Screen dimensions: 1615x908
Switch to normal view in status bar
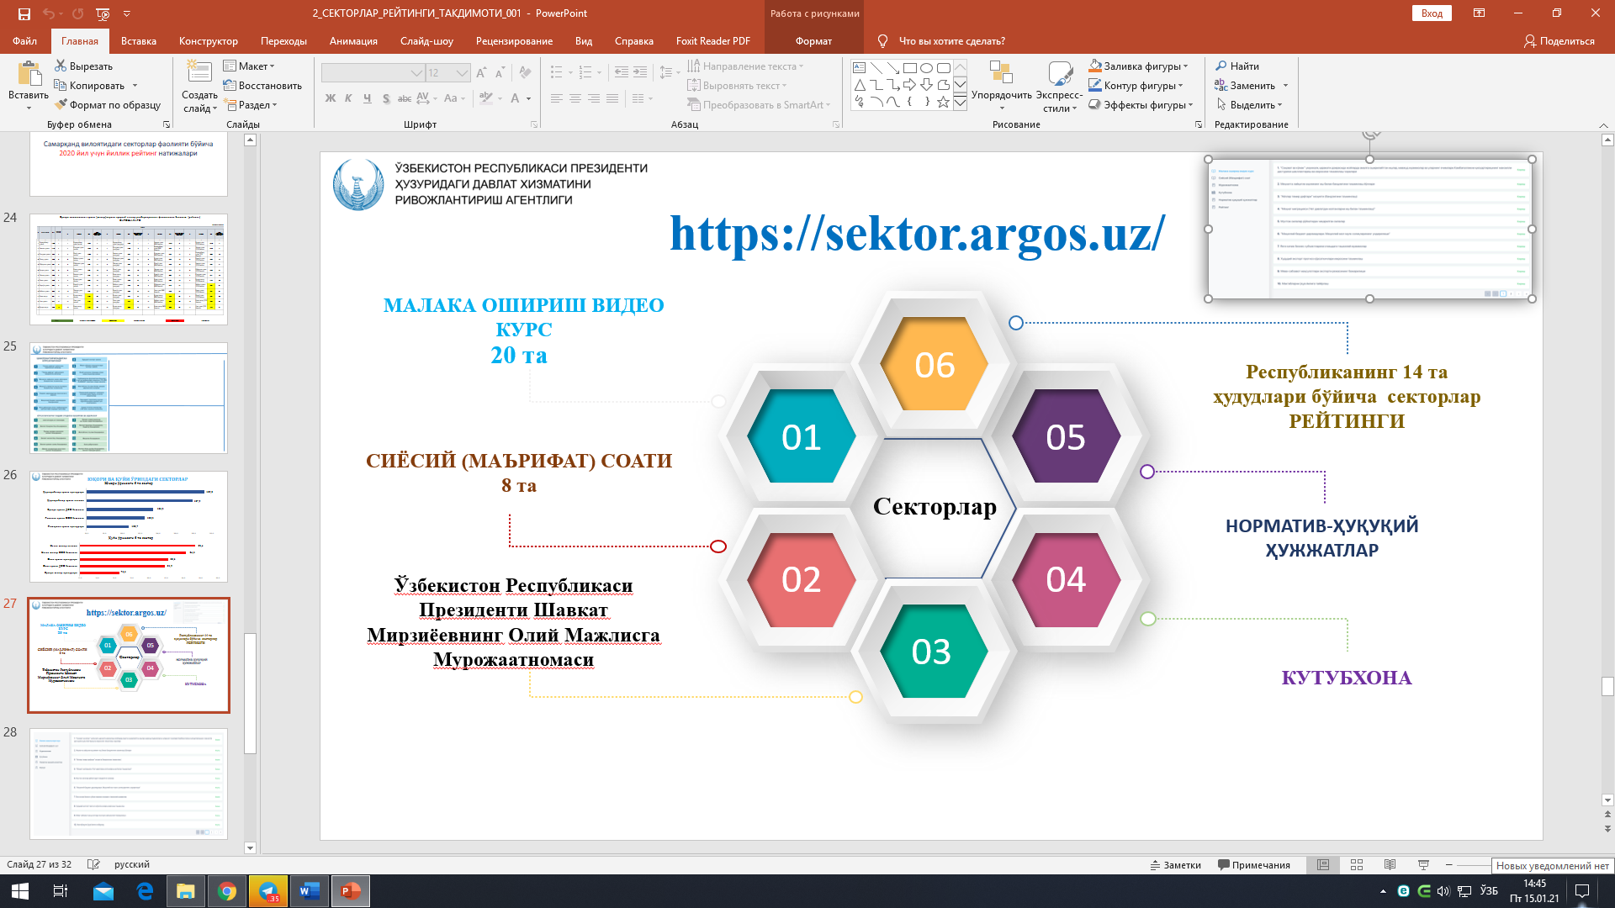pyautogui.click(x=1323, y=865)
